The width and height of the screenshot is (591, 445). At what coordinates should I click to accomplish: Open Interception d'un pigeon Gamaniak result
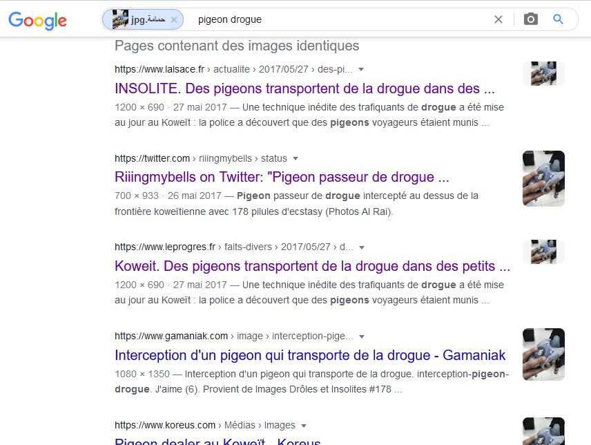click(310, 355)
